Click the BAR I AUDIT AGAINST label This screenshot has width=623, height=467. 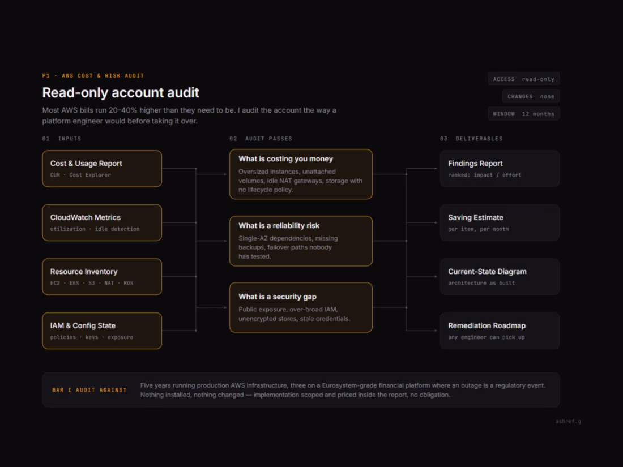(89, 390)
